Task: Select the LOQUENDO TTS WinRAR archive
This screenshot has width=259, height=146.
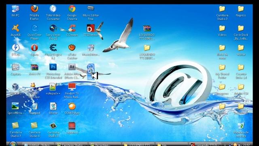Action: coord(147,28)
